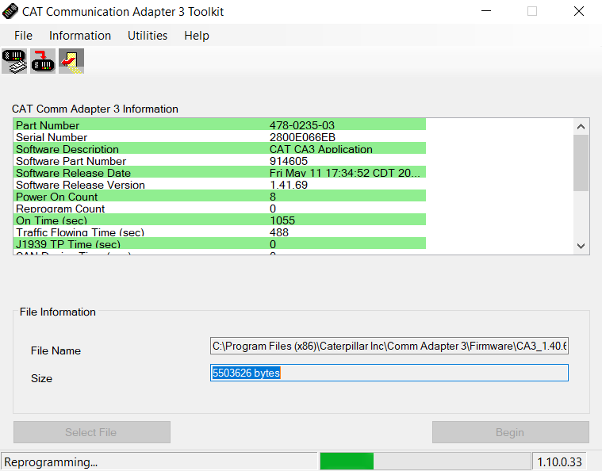Select the Software Release Date row
The width and height of the screenshot is (602, 471).
tap(220, 172)
